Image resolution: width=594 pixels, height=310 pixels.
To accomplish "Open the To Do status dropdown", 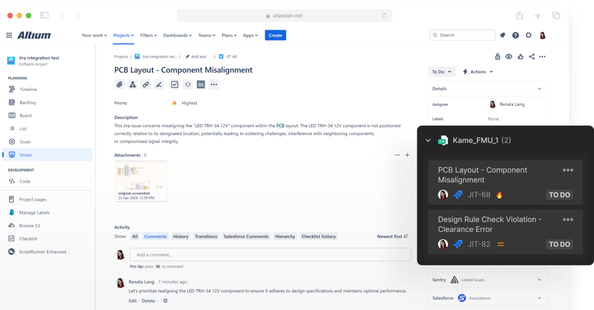I will click(x=441, y=71).
